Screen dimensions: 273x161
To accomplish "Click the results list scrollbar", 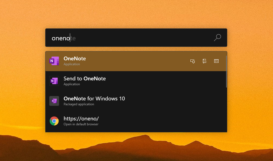I will coord(226,72).
